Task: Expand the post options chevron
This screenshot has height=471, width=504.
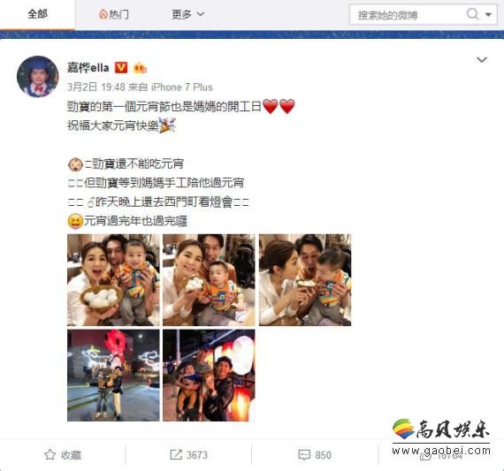Action: (x=482, y=60)
